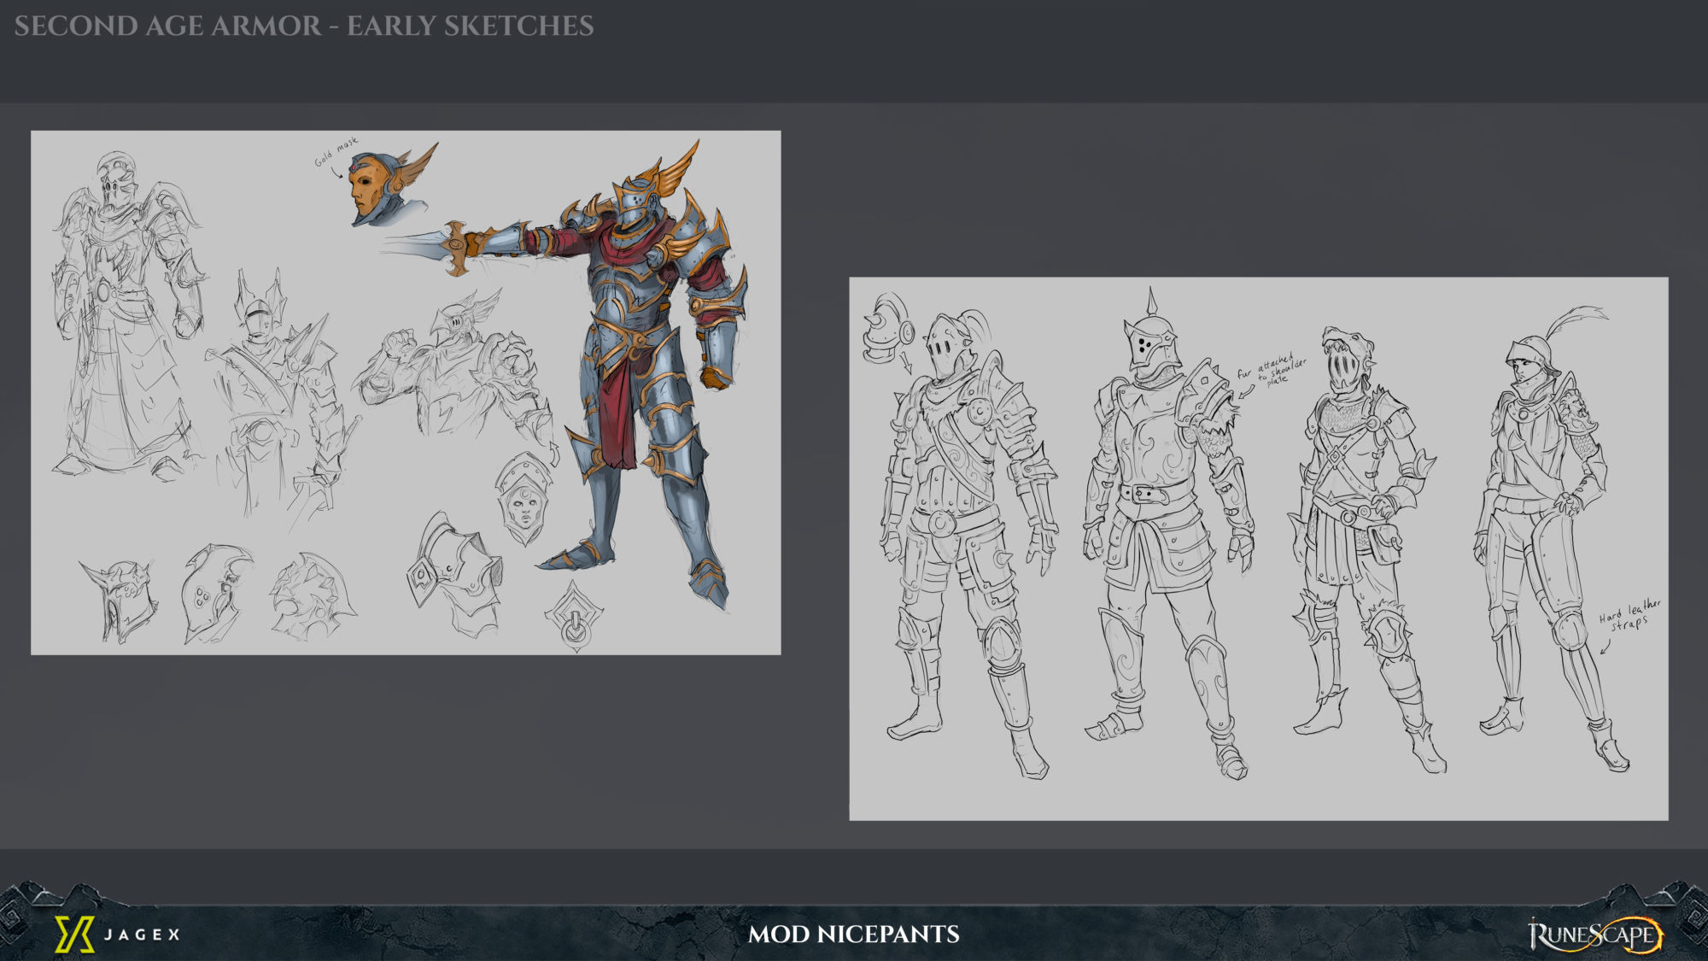Click the round emblem sketch with ring

click(575, 617)
